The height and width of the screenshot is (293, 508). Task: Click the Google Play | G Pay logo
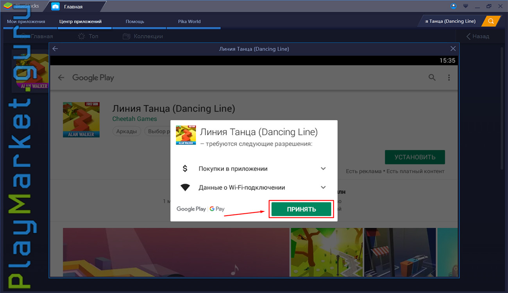[x=200, y=209]
